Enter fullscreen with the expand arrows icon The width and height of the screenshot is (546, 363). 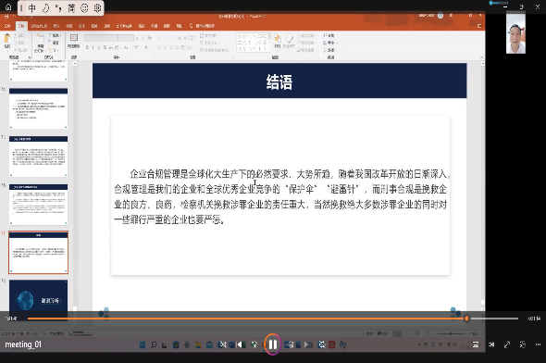click(x=507, y=344)
